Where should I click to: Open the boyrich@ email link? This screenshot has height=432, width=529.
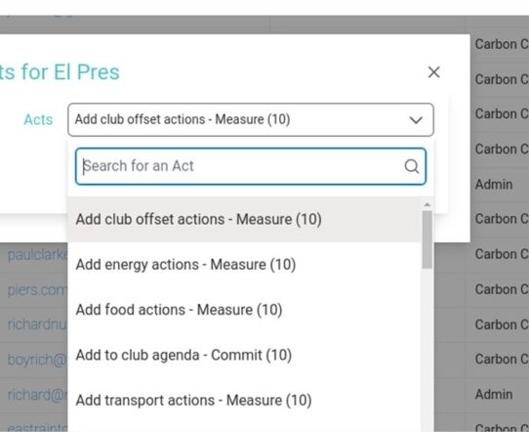pyautogui.click(x=37, y=360)
